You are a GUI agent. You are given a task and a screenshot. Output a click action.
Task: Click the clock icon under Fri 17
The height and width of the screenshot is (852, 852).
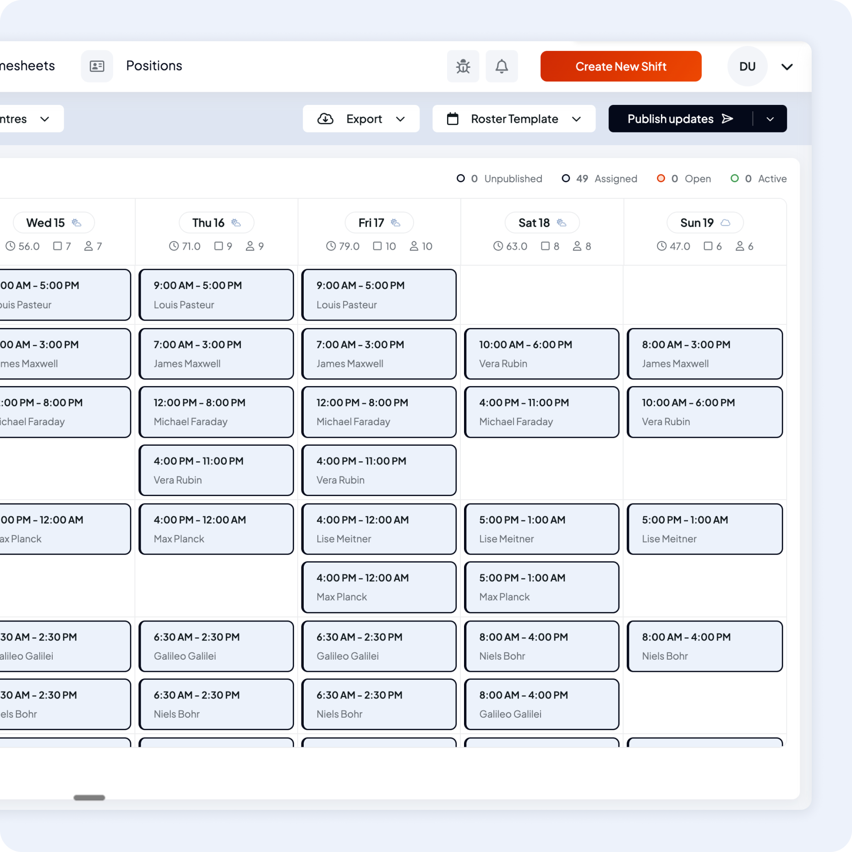[331, 246]
